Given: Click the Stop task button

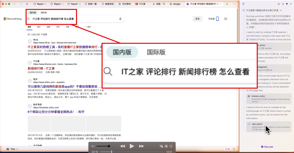Looking at the screenshot, I should pos(267,147).
